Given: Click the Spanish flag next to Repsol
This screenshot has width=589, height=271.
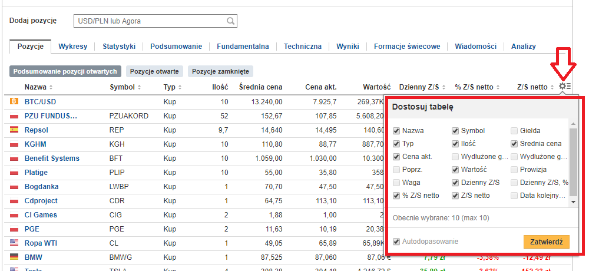Looking at the screenshot, I should (14, 130).
